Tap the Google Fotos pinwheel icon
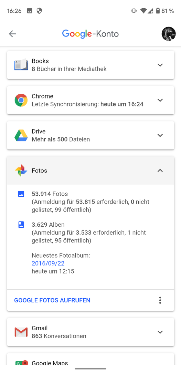This screenshot has width=181, height=372. coord(21,170)
